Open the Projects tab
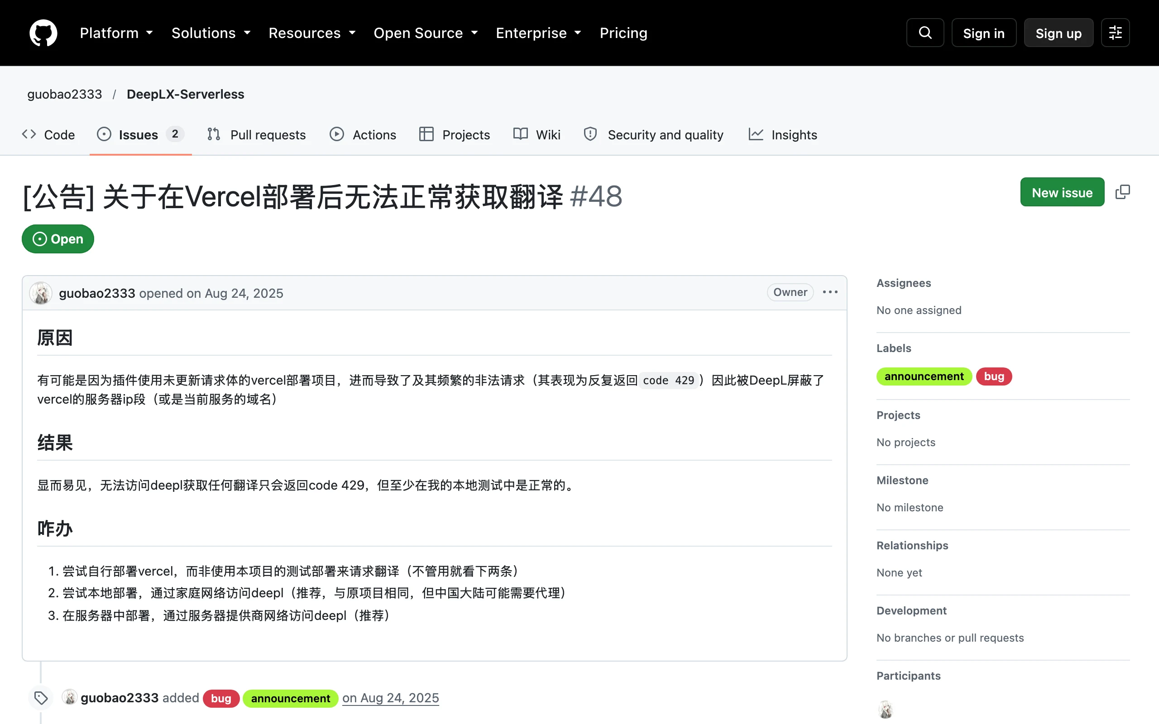Screen dimensions: 1159x724 click(455, 134)
